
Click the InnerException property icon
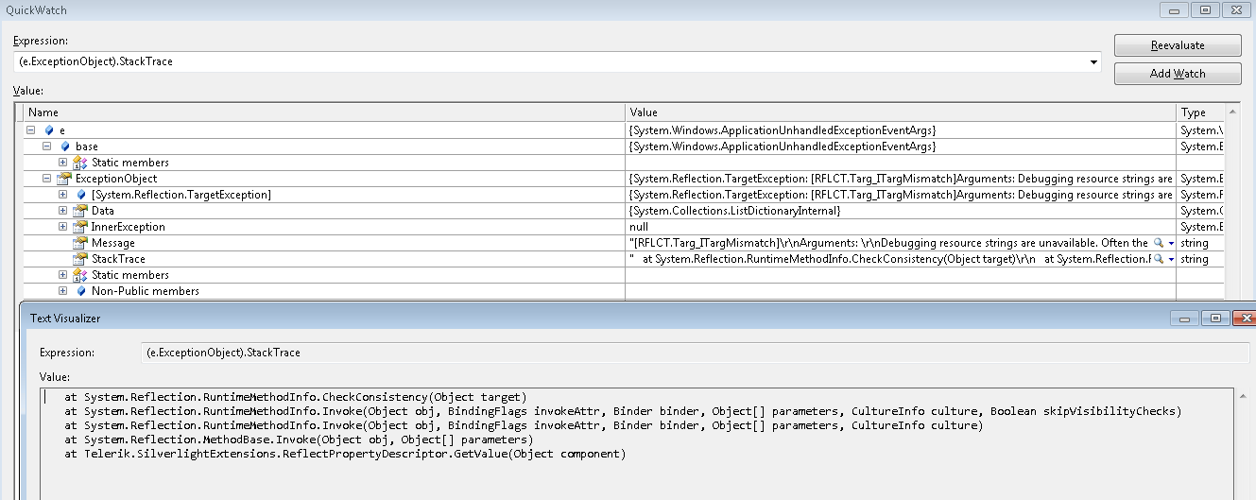coord(81,227)
